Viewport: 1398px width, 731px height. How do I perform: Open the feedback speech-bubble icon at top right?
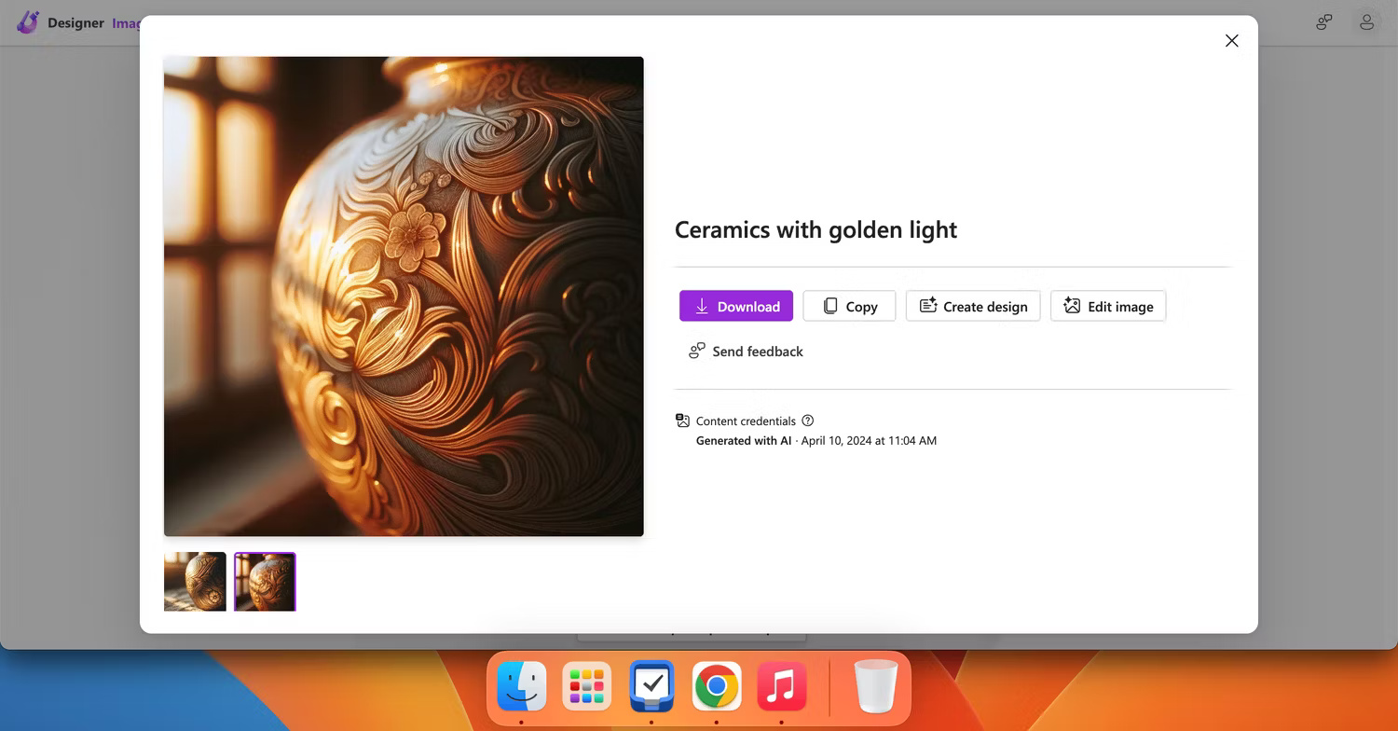point(1323,21)
